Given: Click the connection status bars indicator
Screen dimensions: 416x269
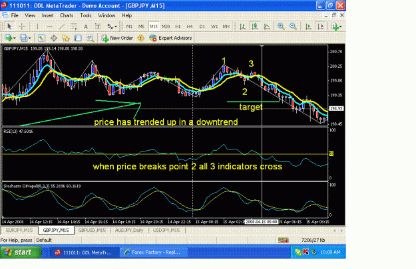Looking at the screenshot, I should [283, 240].
